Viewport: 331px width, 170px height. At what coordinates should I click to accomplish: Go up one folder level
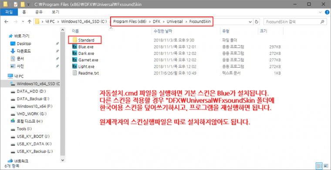pyautogui.click(x=29, y=21)
